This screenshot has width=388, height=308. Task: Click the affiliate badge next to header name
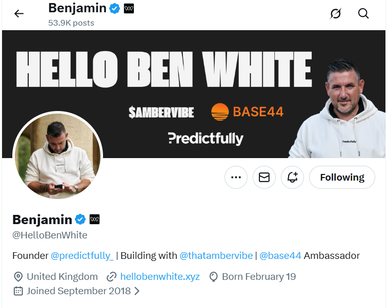tap(129, 9)
